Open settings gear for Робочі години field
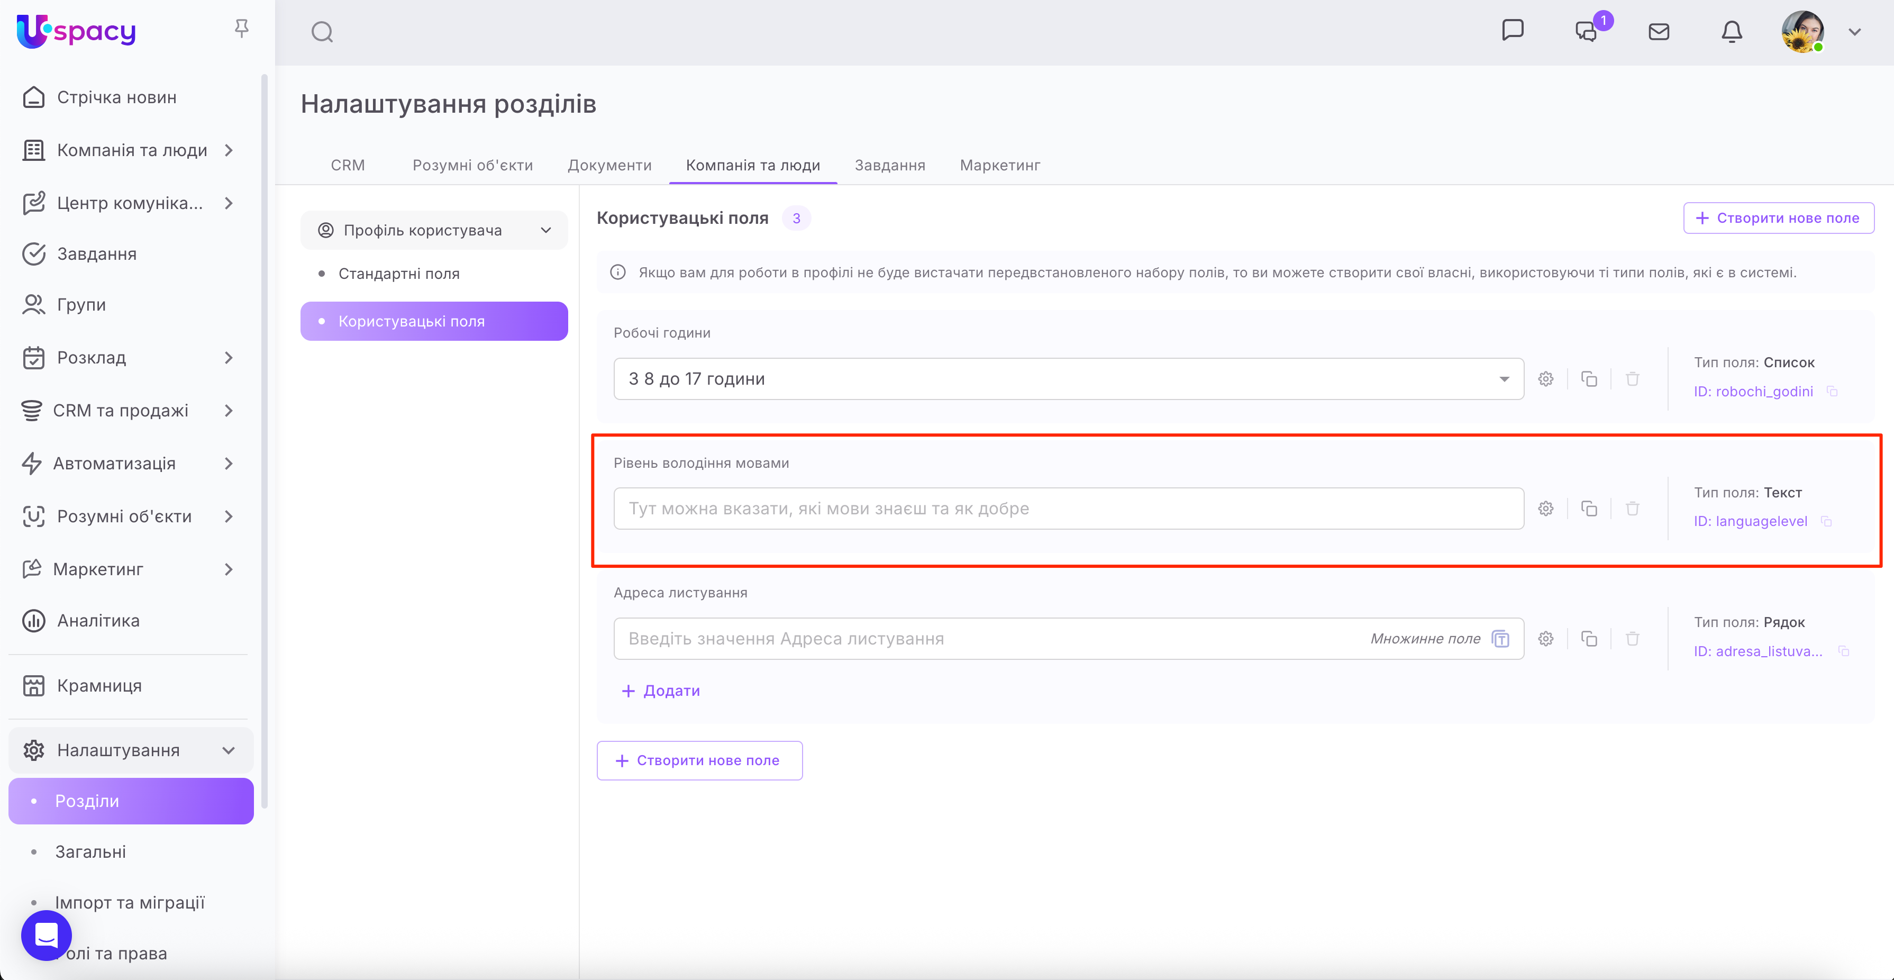This screenshot has height=980, width=1894. click(x=1545, y=379)
